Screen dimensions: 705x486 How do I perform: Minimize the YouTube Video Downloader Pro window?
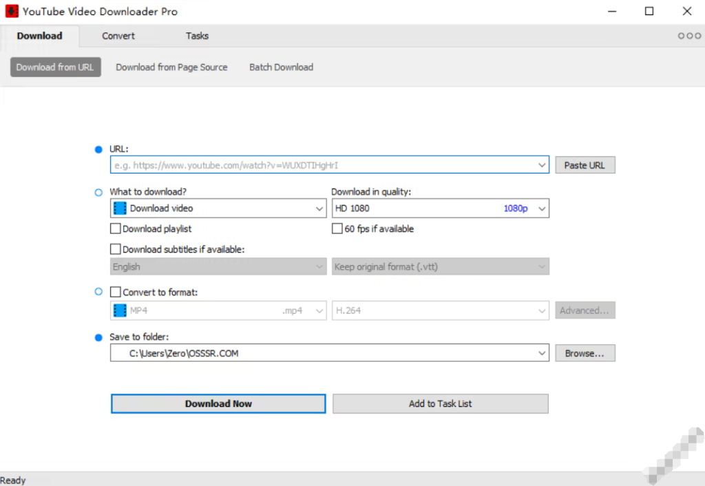click(612, 11)
